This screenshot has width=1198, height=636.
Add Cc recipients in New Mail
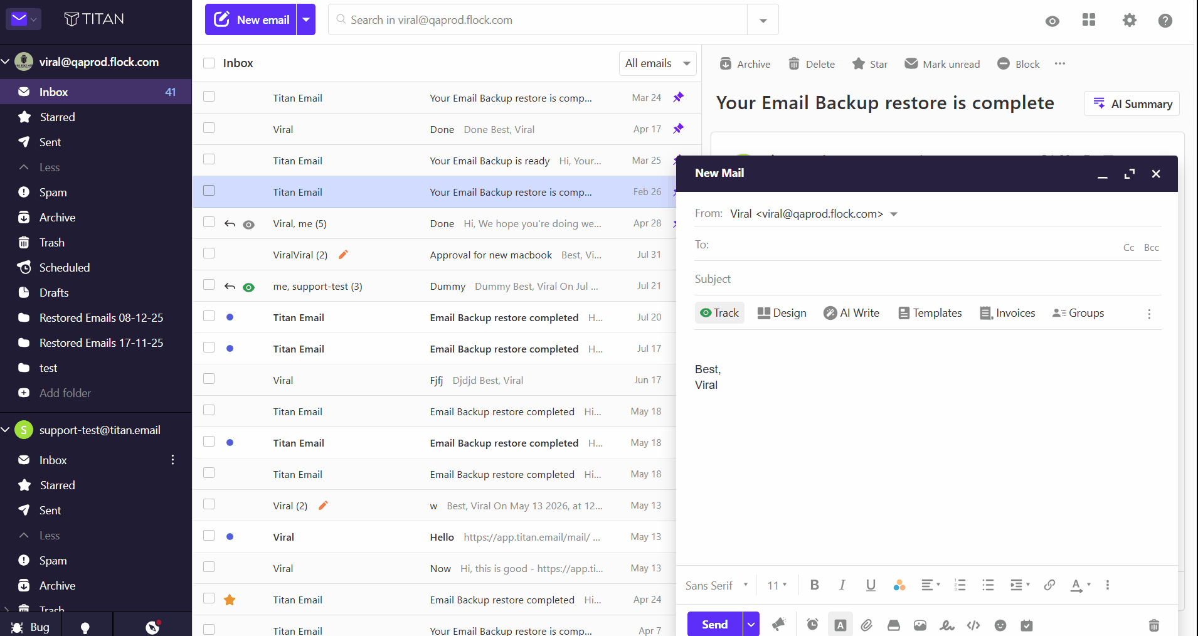tap(1129, 248)
